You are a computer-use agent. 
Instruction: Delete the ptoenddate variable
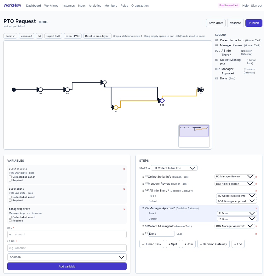tap(124, 189)
